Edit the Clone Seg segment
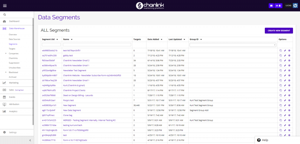Image resolution: width=300 pixels, height=144 pixels. click(285, 115)
